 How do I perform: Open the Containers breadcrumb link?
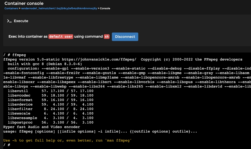(x=12, y=8)
